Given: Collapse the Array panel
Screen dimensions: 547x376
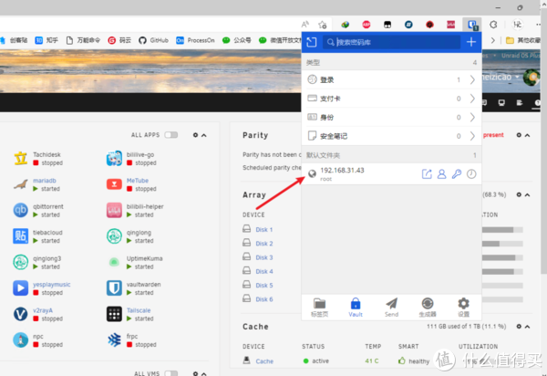Looking at the screenshot, I should coord(528,194).
